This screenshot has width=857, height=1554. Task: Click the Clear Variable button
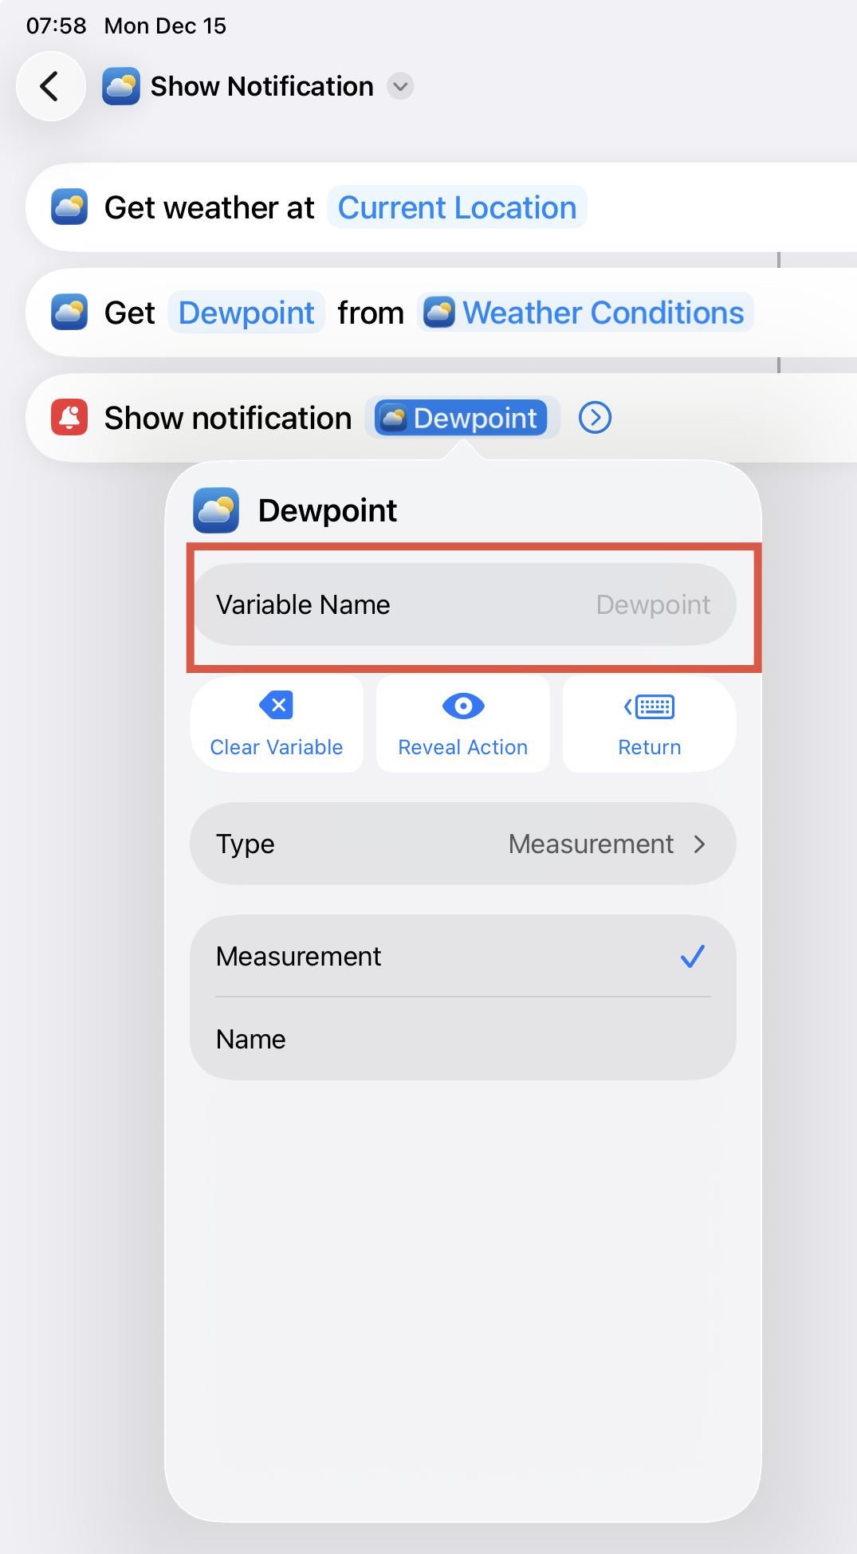point(277,724)
